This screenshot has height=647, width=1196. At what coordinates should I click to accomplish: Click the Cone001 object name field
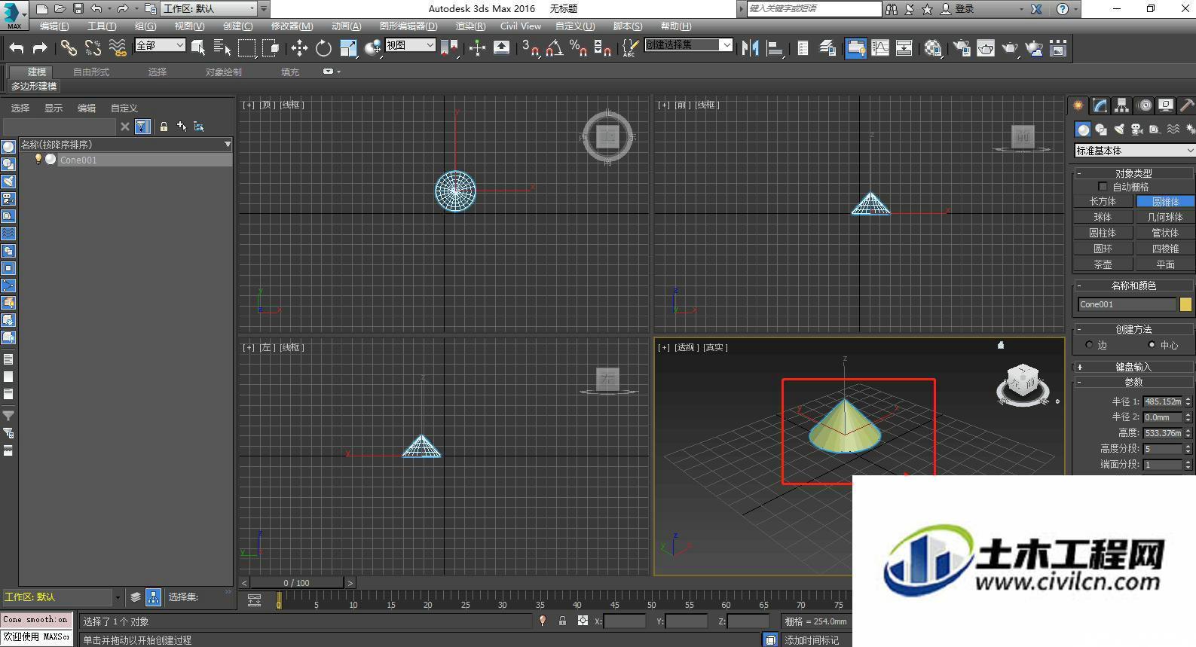pyautogui.click(x=1127, y=304)
